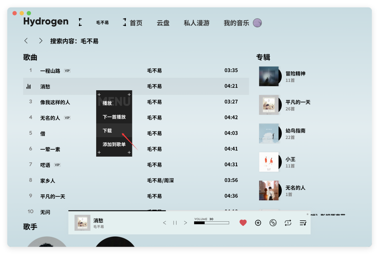
Task: Click the now-playing bars icon beside 消愁
Action: (28, 86)
